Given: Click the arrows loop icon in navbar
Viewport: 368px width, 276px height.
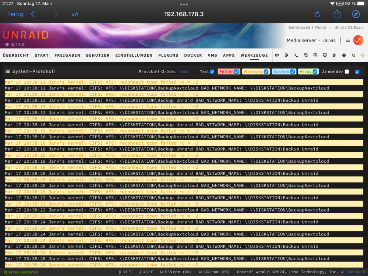Looking at the screenshot, I should coord(277,55).
